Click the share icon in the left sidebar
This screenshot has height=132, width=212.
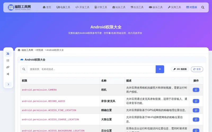(8, 74)
